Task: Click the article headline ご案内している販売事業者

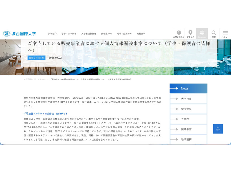Action: [x=119, y=46]
